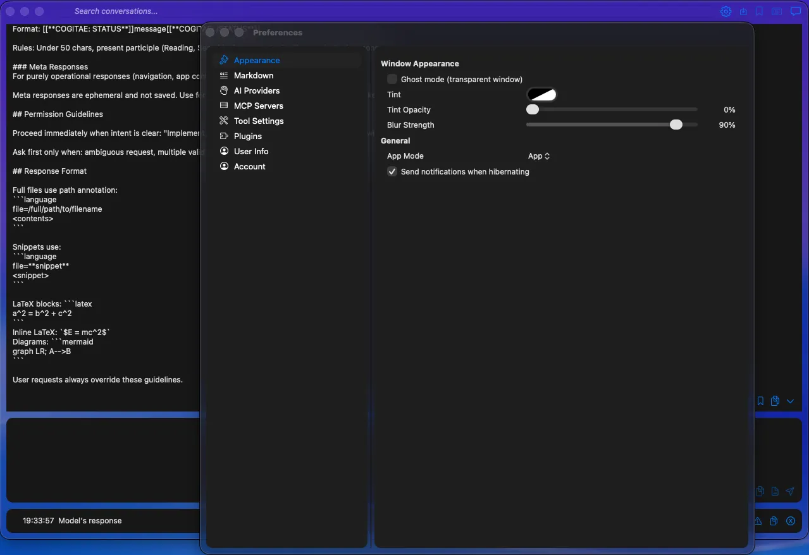Open the settings gear in the top bar
The image size is (809, 555).
pyautogui.click(x=726, y=11)
